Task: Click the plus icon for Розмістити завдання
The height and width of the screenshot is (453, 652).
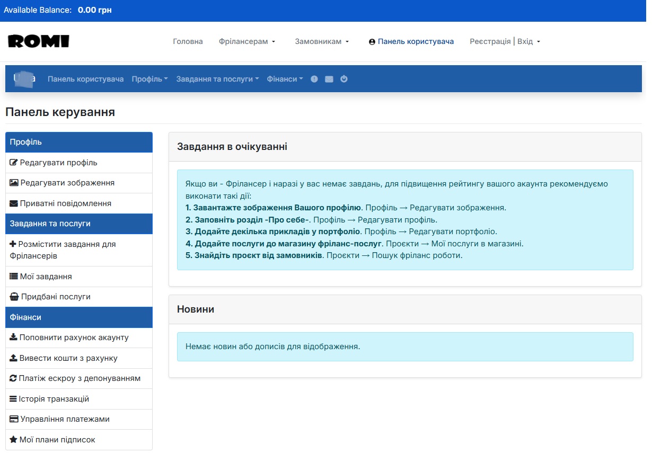Action: 13,244
